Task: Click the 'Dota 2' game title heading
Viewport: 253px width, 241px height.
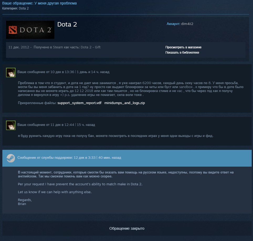Action: (x=67, y=24)
